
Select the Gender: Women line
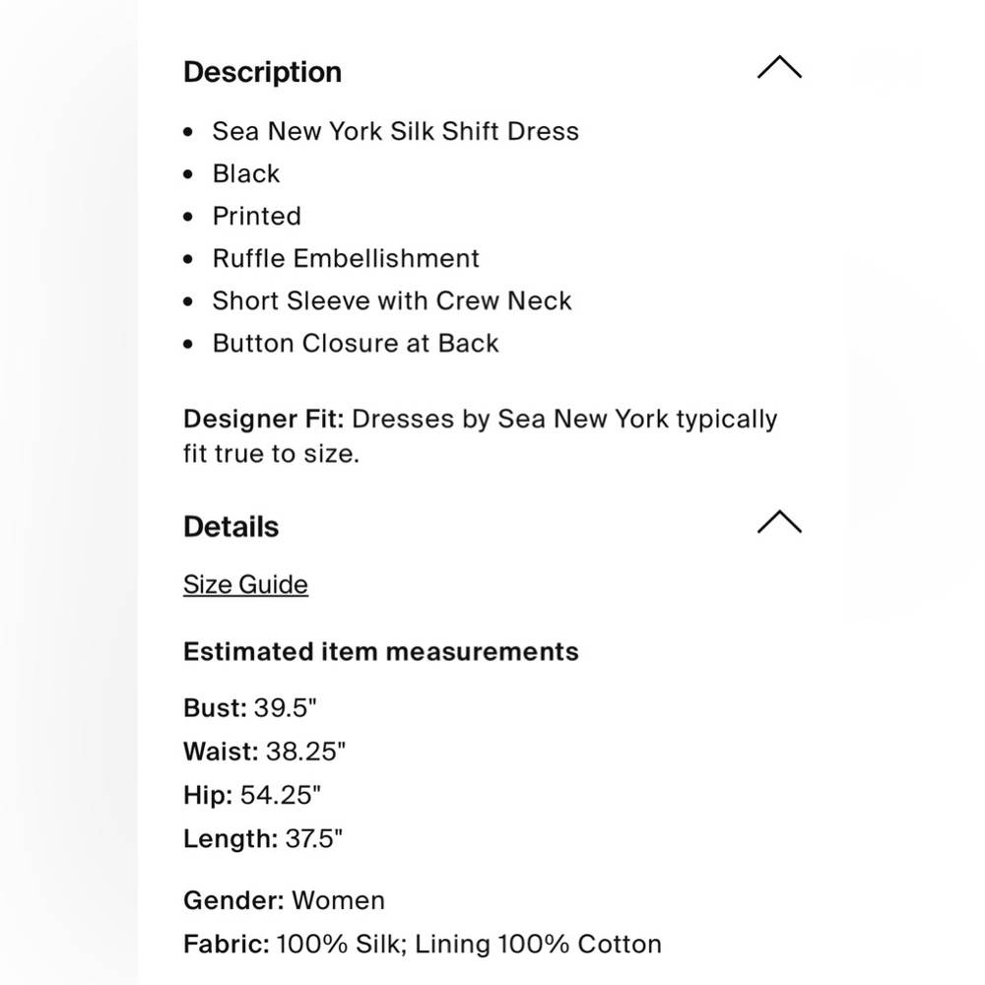[x=284, y=901]
